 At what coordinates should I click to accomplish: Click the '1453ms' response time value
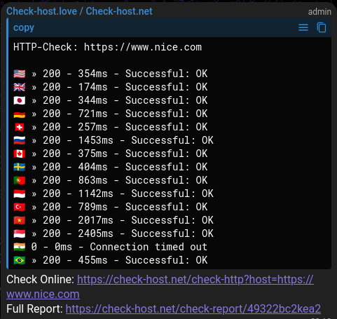(96, 140)
